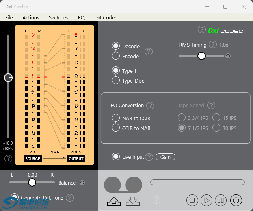Reset RMS Timing with the circular arrow icon

pyautogui.click(x=228, y=56)
